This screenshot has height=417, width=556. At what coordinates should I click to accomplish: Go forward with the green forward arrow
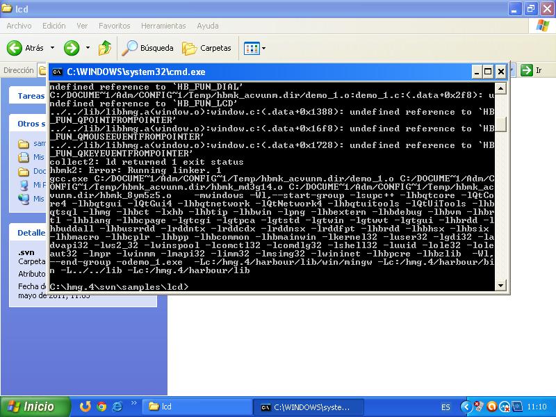click(x=72, y=48)
